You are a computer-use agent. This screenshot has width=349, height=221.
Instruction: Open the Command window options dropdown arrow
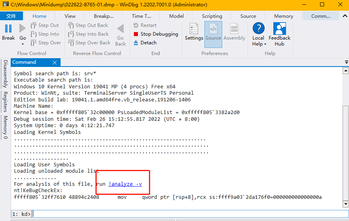(x=346, y=62)
